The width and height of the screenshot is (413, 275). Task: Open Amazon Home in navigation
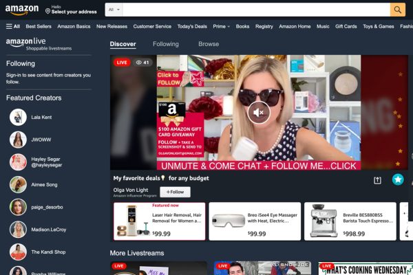pyautogui.click(x=295, y=26)
